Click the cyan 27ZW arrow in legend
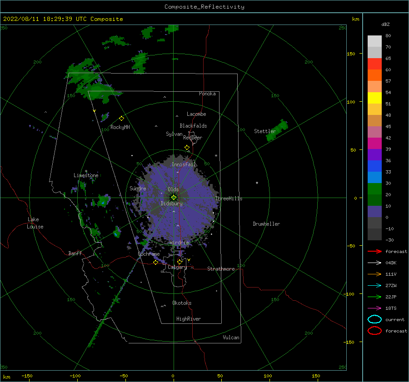409x382 pixels. 374,286
